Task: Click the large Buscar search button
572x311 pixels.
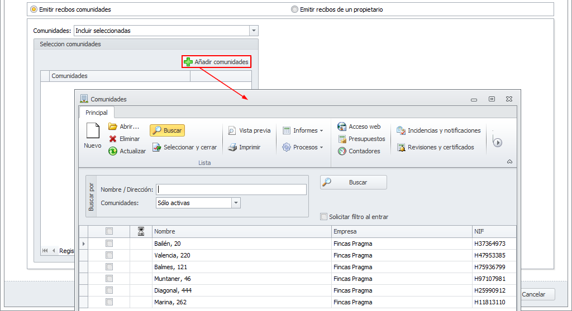Action: click(354, 182)
